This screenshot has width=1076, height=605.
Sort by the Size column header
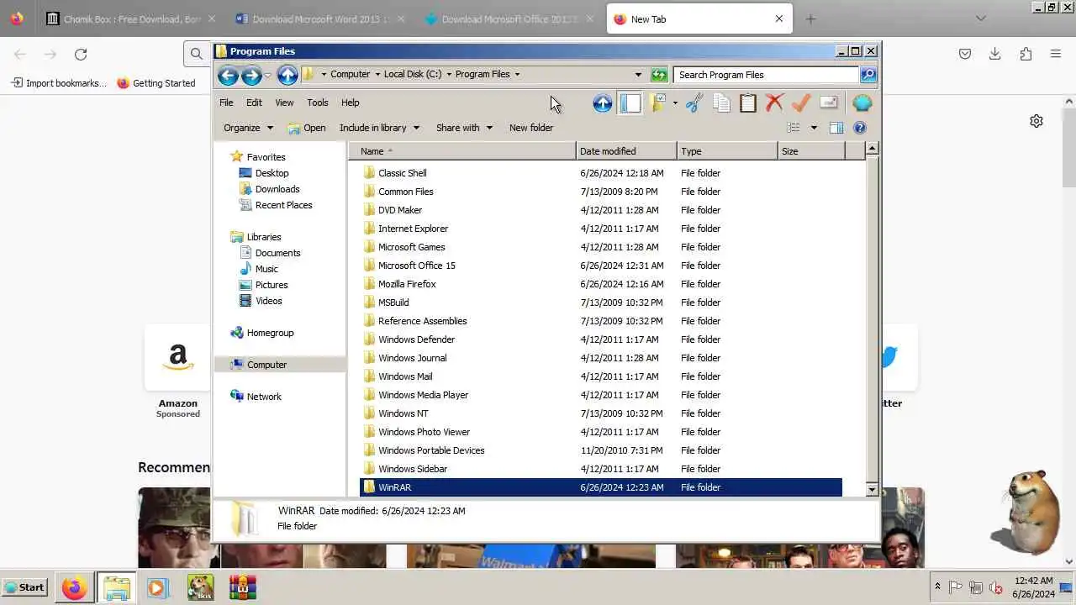click(x=811, y=151)
